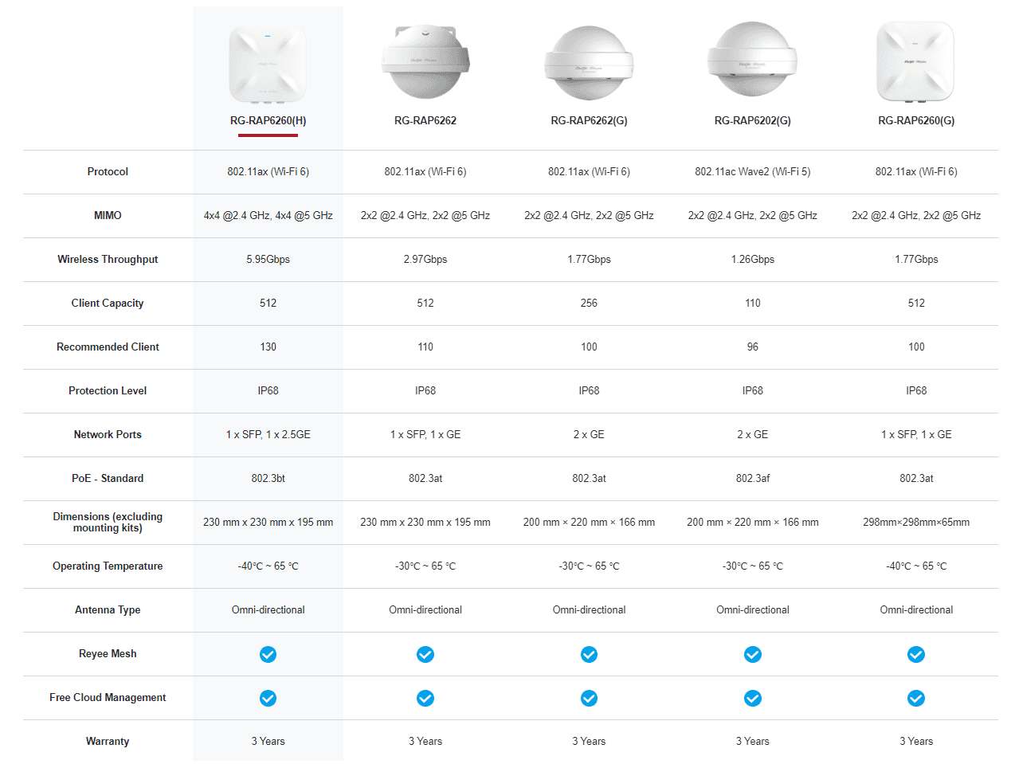Image resolution: width=1011 pixels, height=764 pixels.
Task: Open the RG-RAP6262 product image
Action: (425, 61)
